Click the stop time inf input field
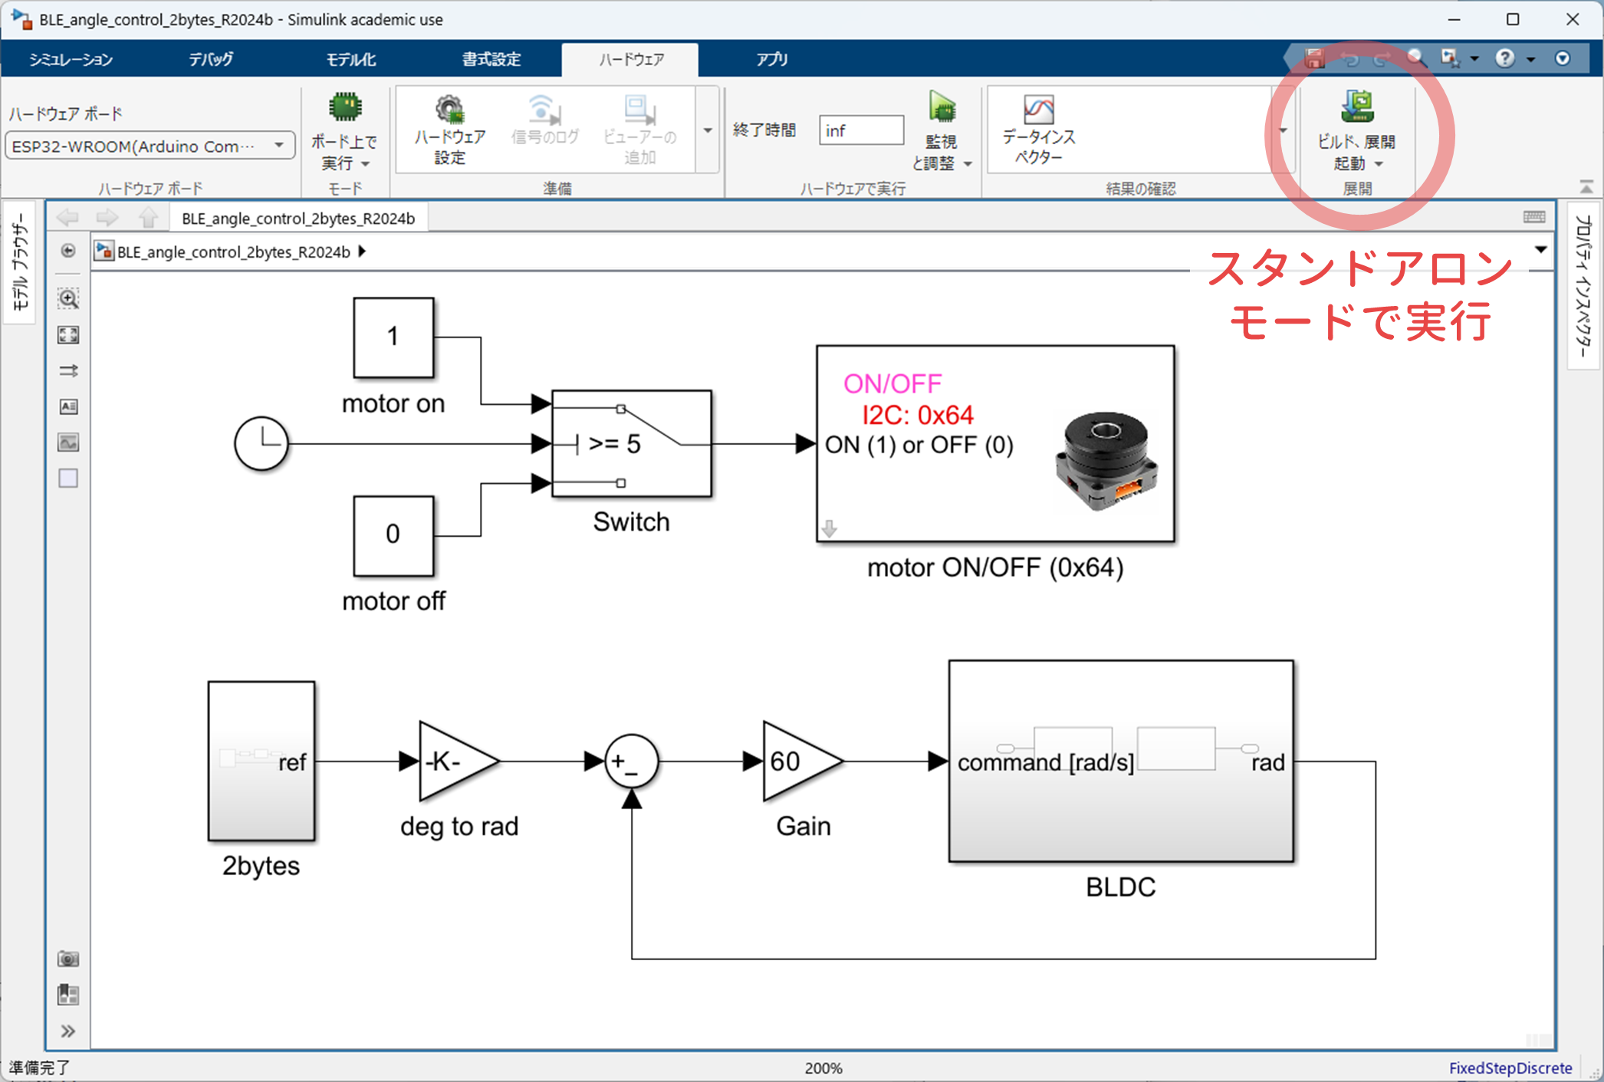1604x1082 pixels. coord(860,130)
